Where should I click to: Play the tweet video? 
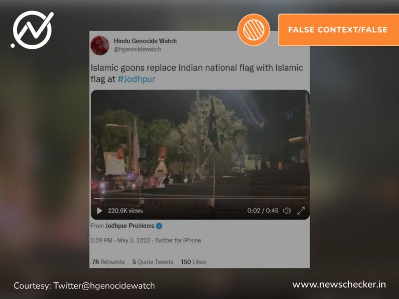100,211
